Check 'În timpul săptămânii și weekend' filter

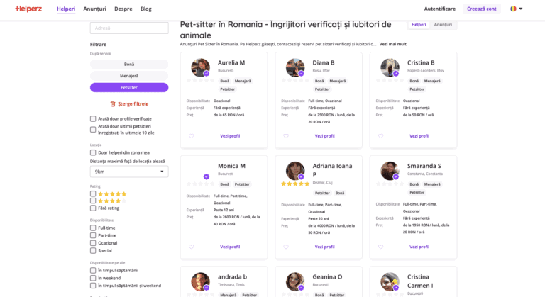tap(93, 286)
